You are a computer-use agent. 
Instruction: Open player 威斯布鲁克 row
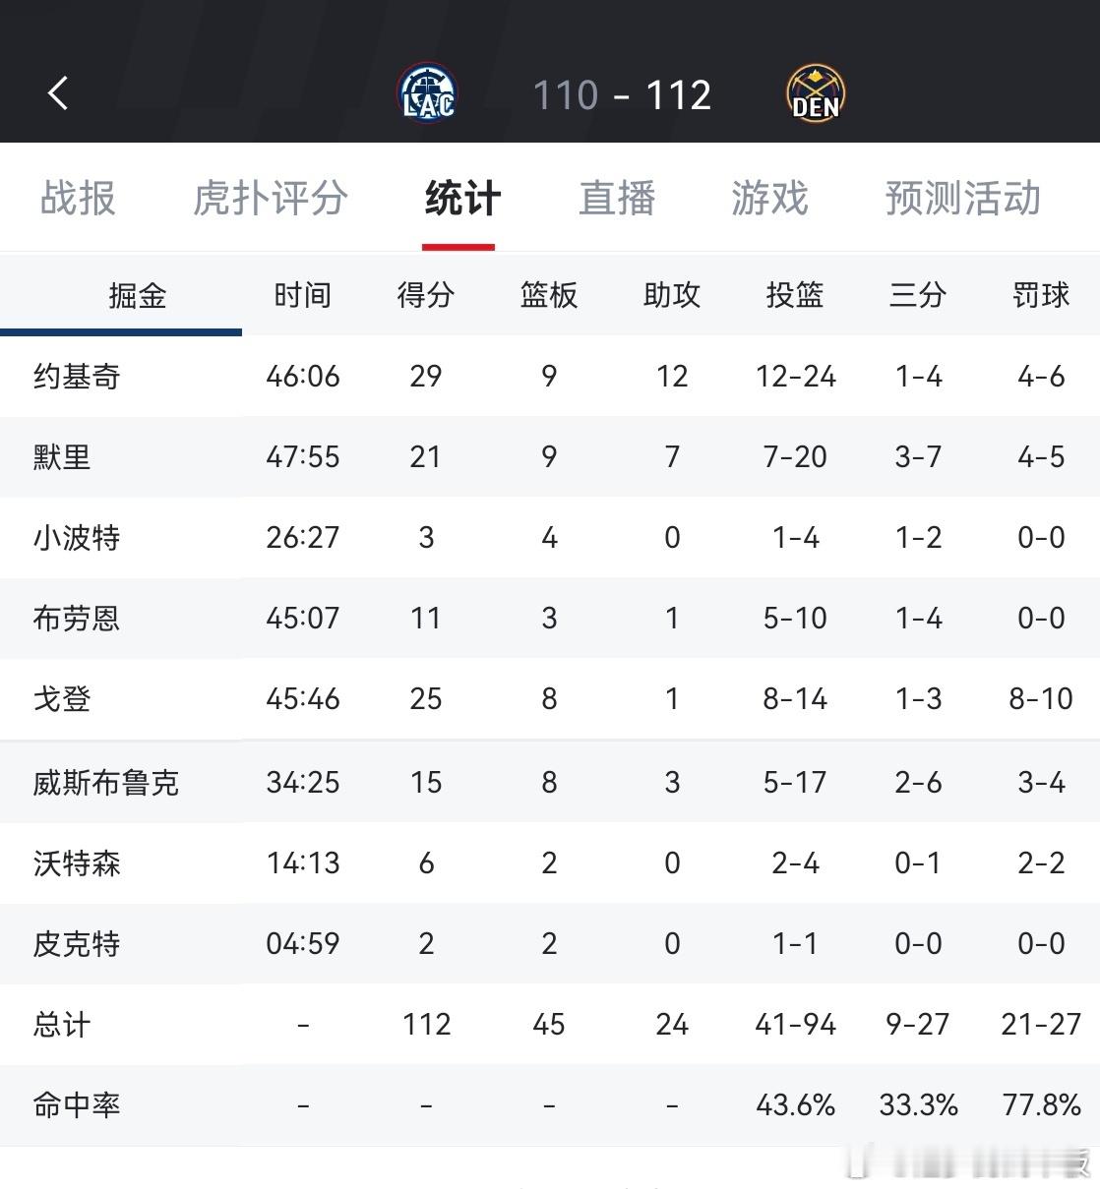point(550,782)
